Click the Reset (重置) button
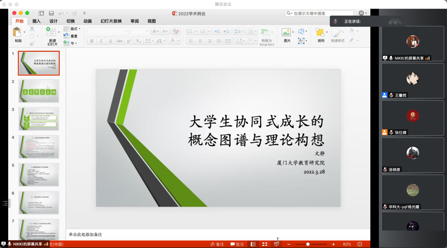 coord(71,36)
